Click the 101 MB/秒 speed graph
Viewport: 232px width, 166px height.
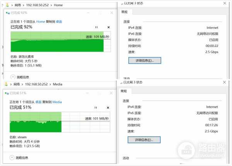click(60, 122)
